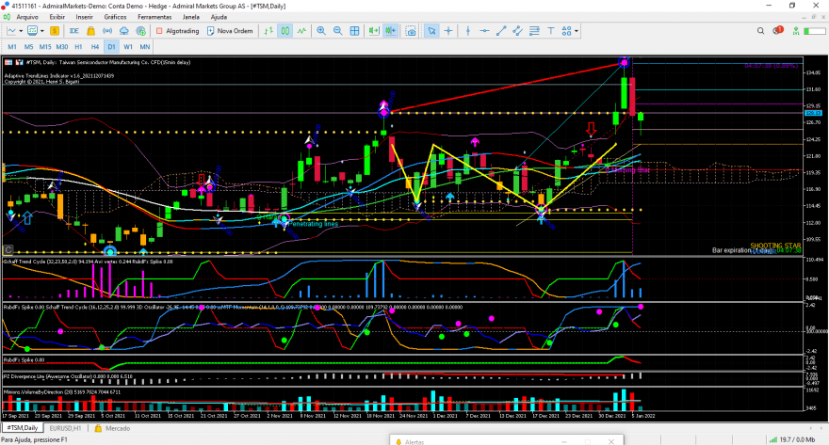The image size is (829, 445).
Task: Click the search magnifier icon
Action: 758,30
